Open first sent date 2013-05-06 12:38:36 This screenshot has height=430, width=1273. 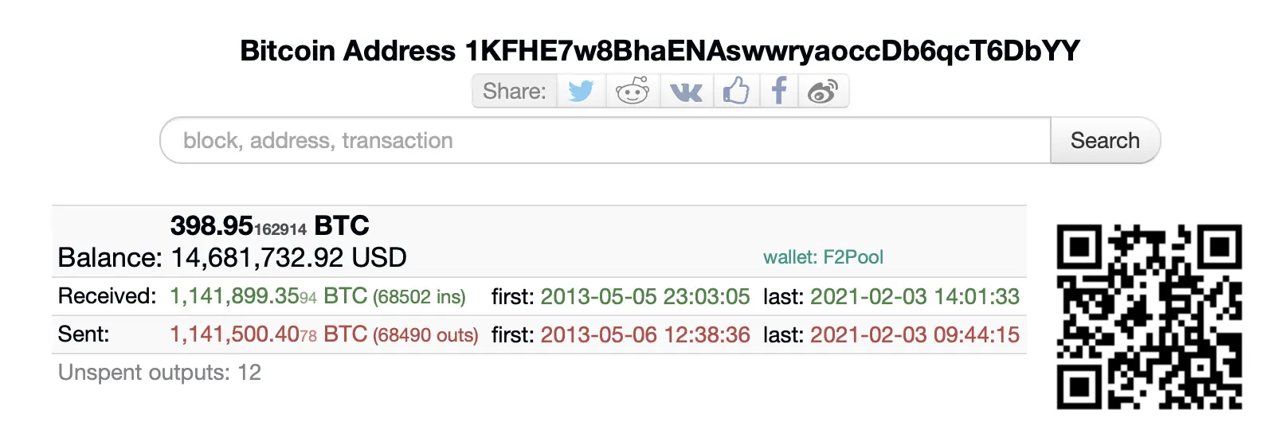(x=645, y=334)
